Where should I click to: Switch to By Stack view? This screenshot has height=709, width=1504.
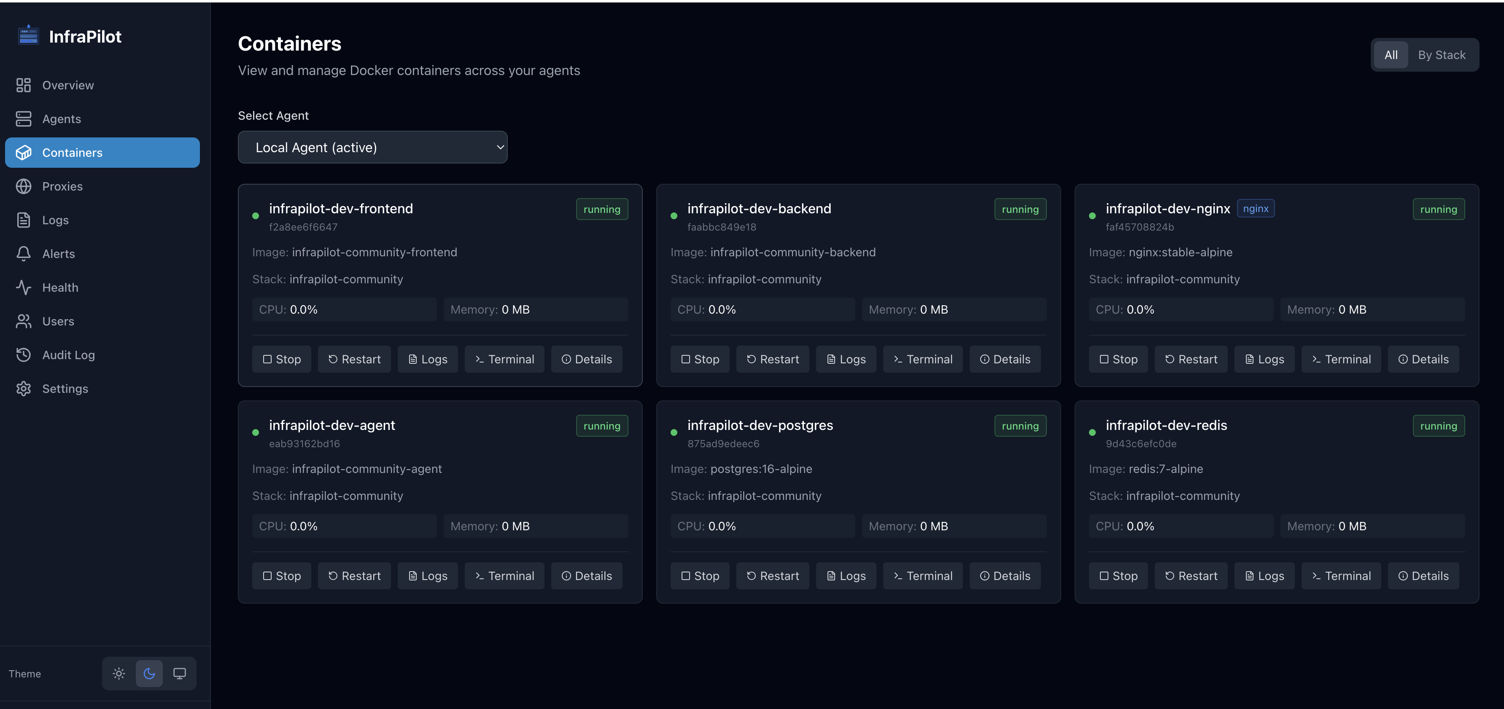click(x=1442, y=54)
